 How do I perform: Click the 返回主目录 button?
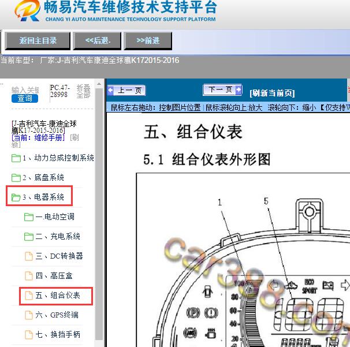click(38, 40)
